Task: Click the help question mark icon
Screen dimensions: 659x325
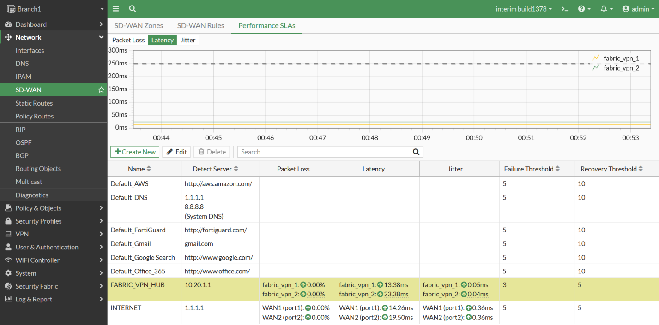Action: coord(582,8)
